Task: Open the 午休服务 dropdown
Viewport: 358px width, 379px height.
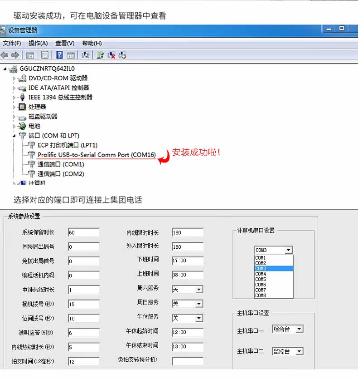Action: click(199, 318)
